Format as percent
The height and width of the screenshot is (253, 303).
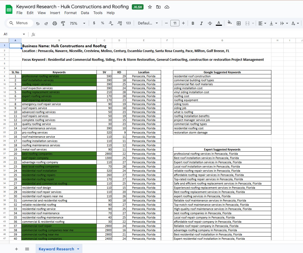point(103,23)
